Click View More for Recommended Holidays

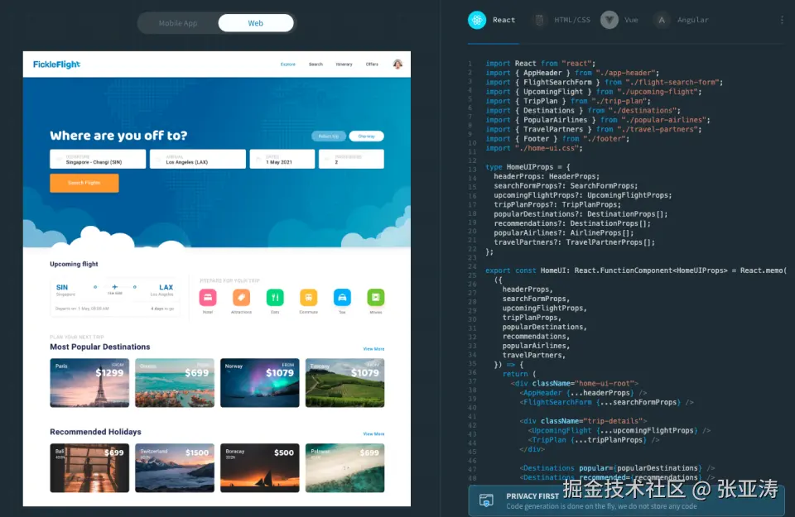coord(373,434)
